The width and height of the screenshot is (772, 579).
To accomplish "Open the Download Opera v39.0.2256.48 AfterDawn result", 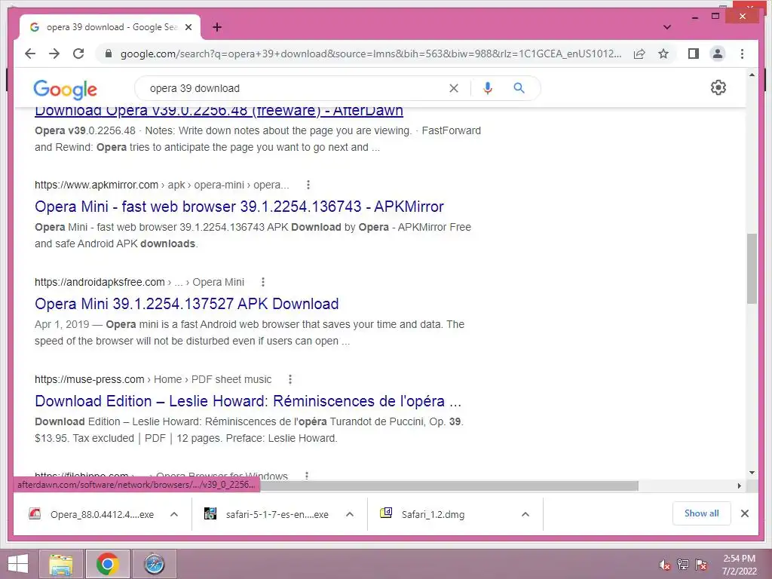I will (x=219, y=112).
